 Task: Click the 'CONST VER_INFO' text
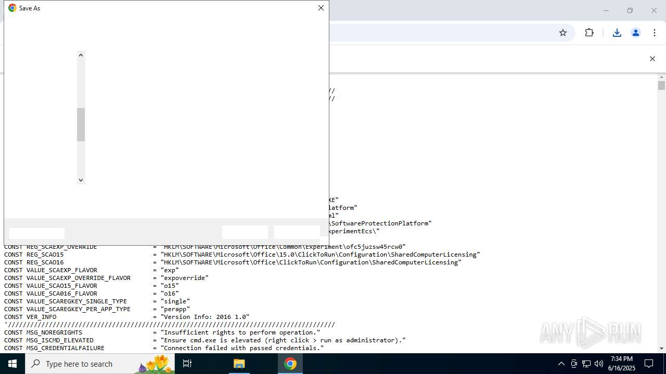(x=30, y=317)
